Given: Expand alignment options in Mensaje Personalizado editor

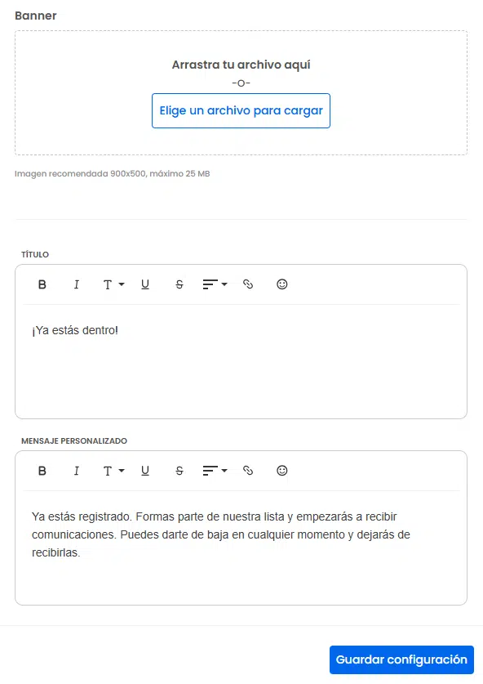Looking at the screenshot, I should pos(215,471).
